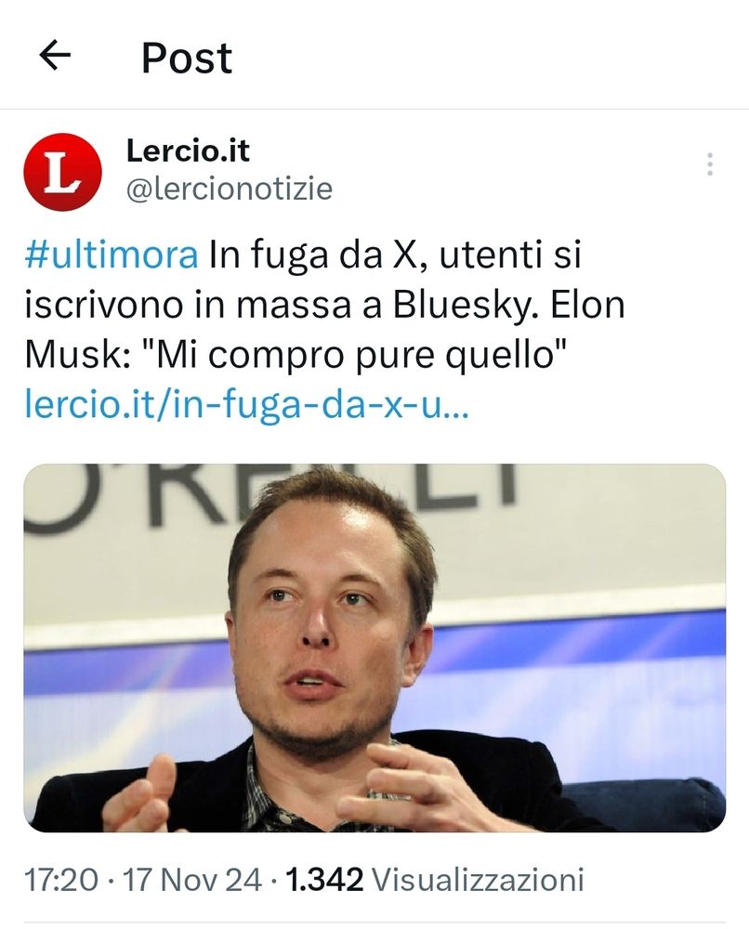
Task: Click the Visualizzazioni label
Action: (x=478, y=879)
